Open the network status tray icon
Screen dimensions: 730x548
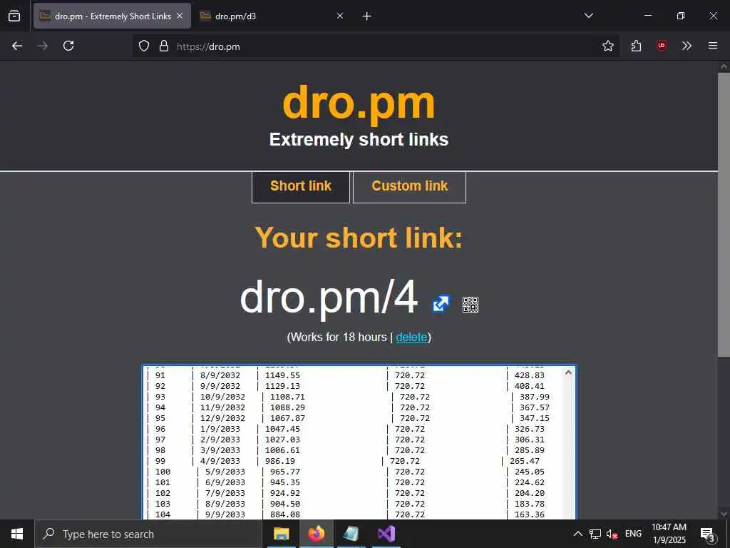(x=595, y=534)
